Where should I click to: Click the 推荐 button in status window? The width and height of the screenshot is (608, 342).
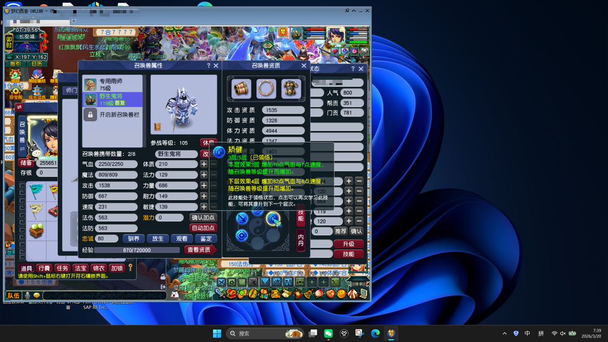pos(340,231)
